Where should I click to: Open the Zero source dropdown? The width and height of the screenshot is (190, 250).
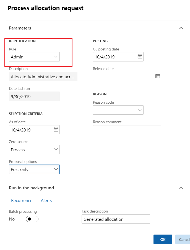56,150
